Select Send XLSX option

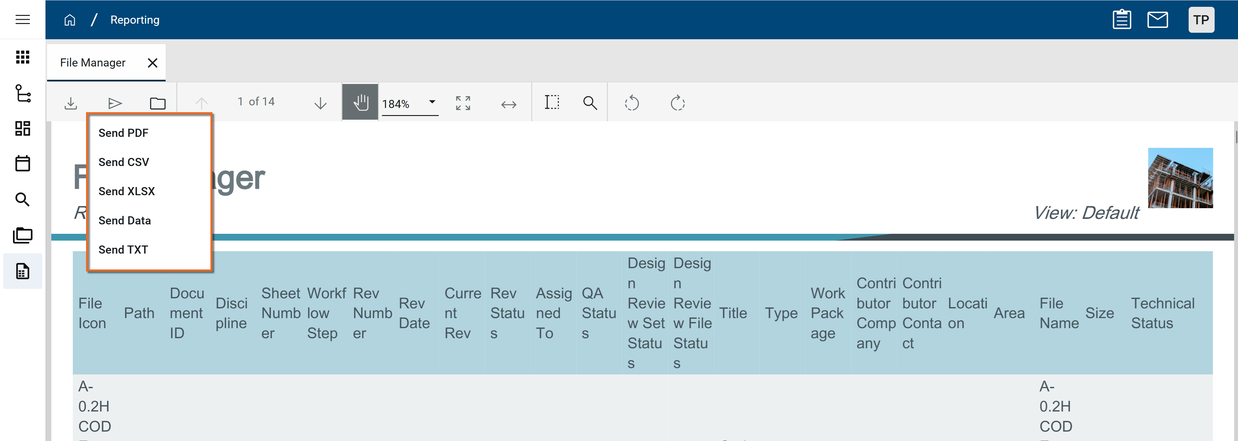click(x=126, y=191)
